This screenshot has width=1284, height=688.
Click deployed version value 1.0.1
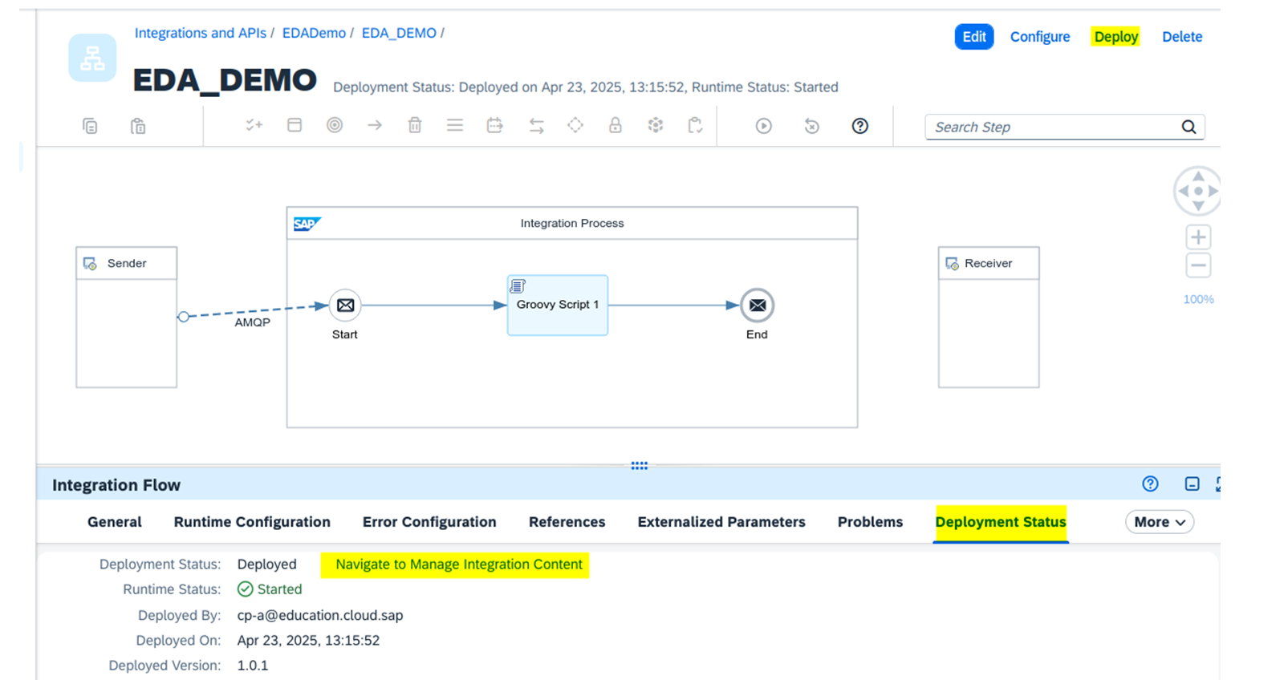click(253, 666)
